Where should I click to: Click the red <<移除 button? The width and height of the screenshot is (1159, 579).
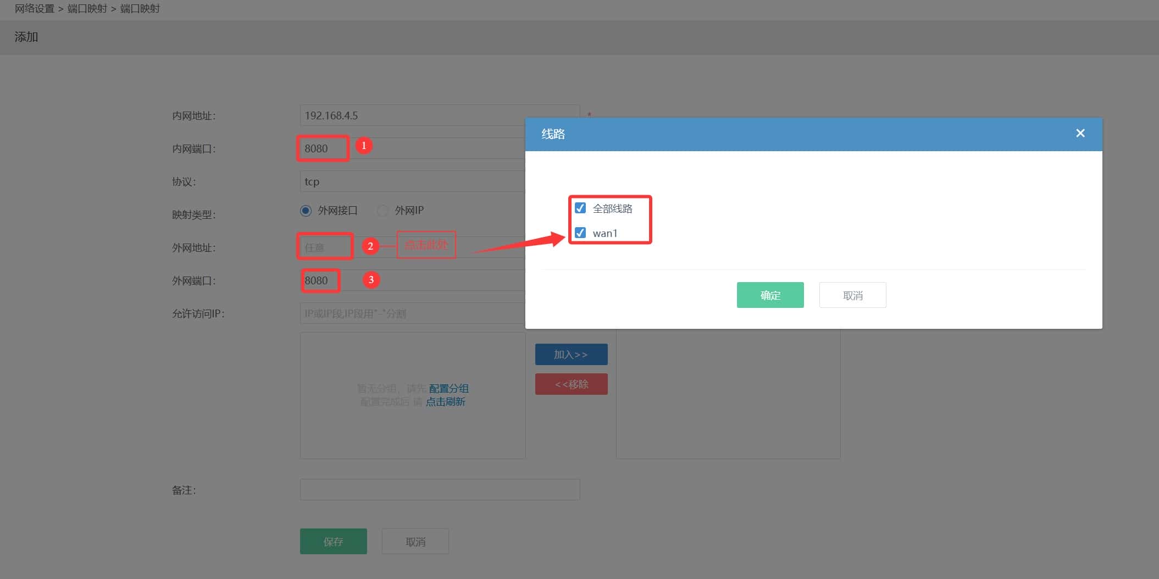[571, 384]
